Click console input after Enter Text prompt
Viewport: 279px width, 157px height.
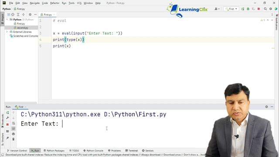click(x=63, y=124)
